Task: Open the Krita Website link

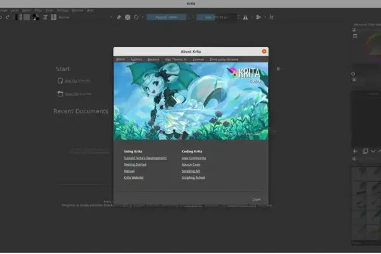Action: point(133,178)
